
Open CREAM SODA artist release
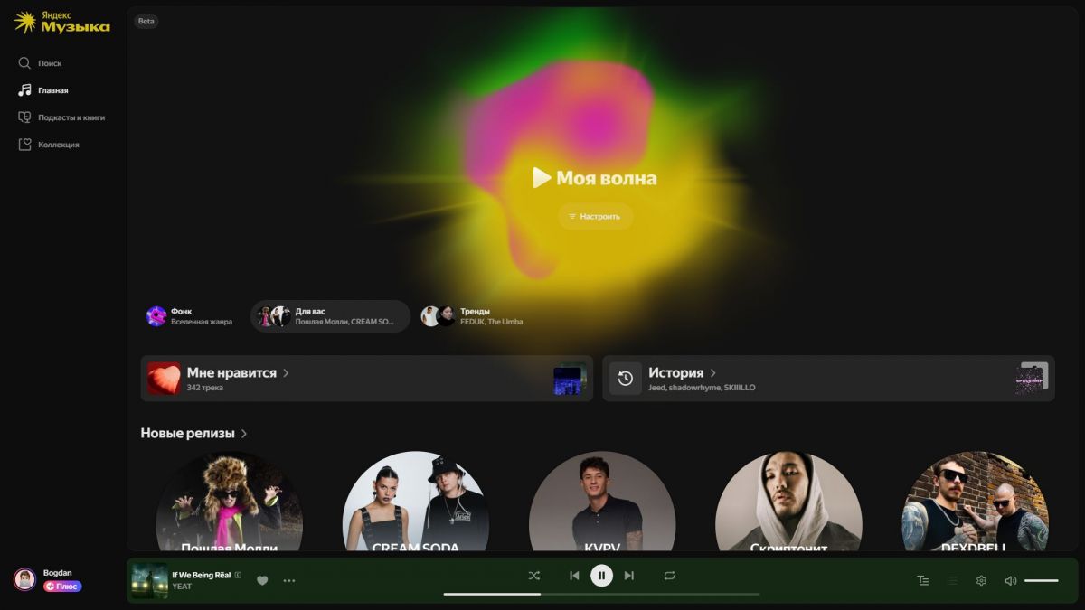click(416, 502)
